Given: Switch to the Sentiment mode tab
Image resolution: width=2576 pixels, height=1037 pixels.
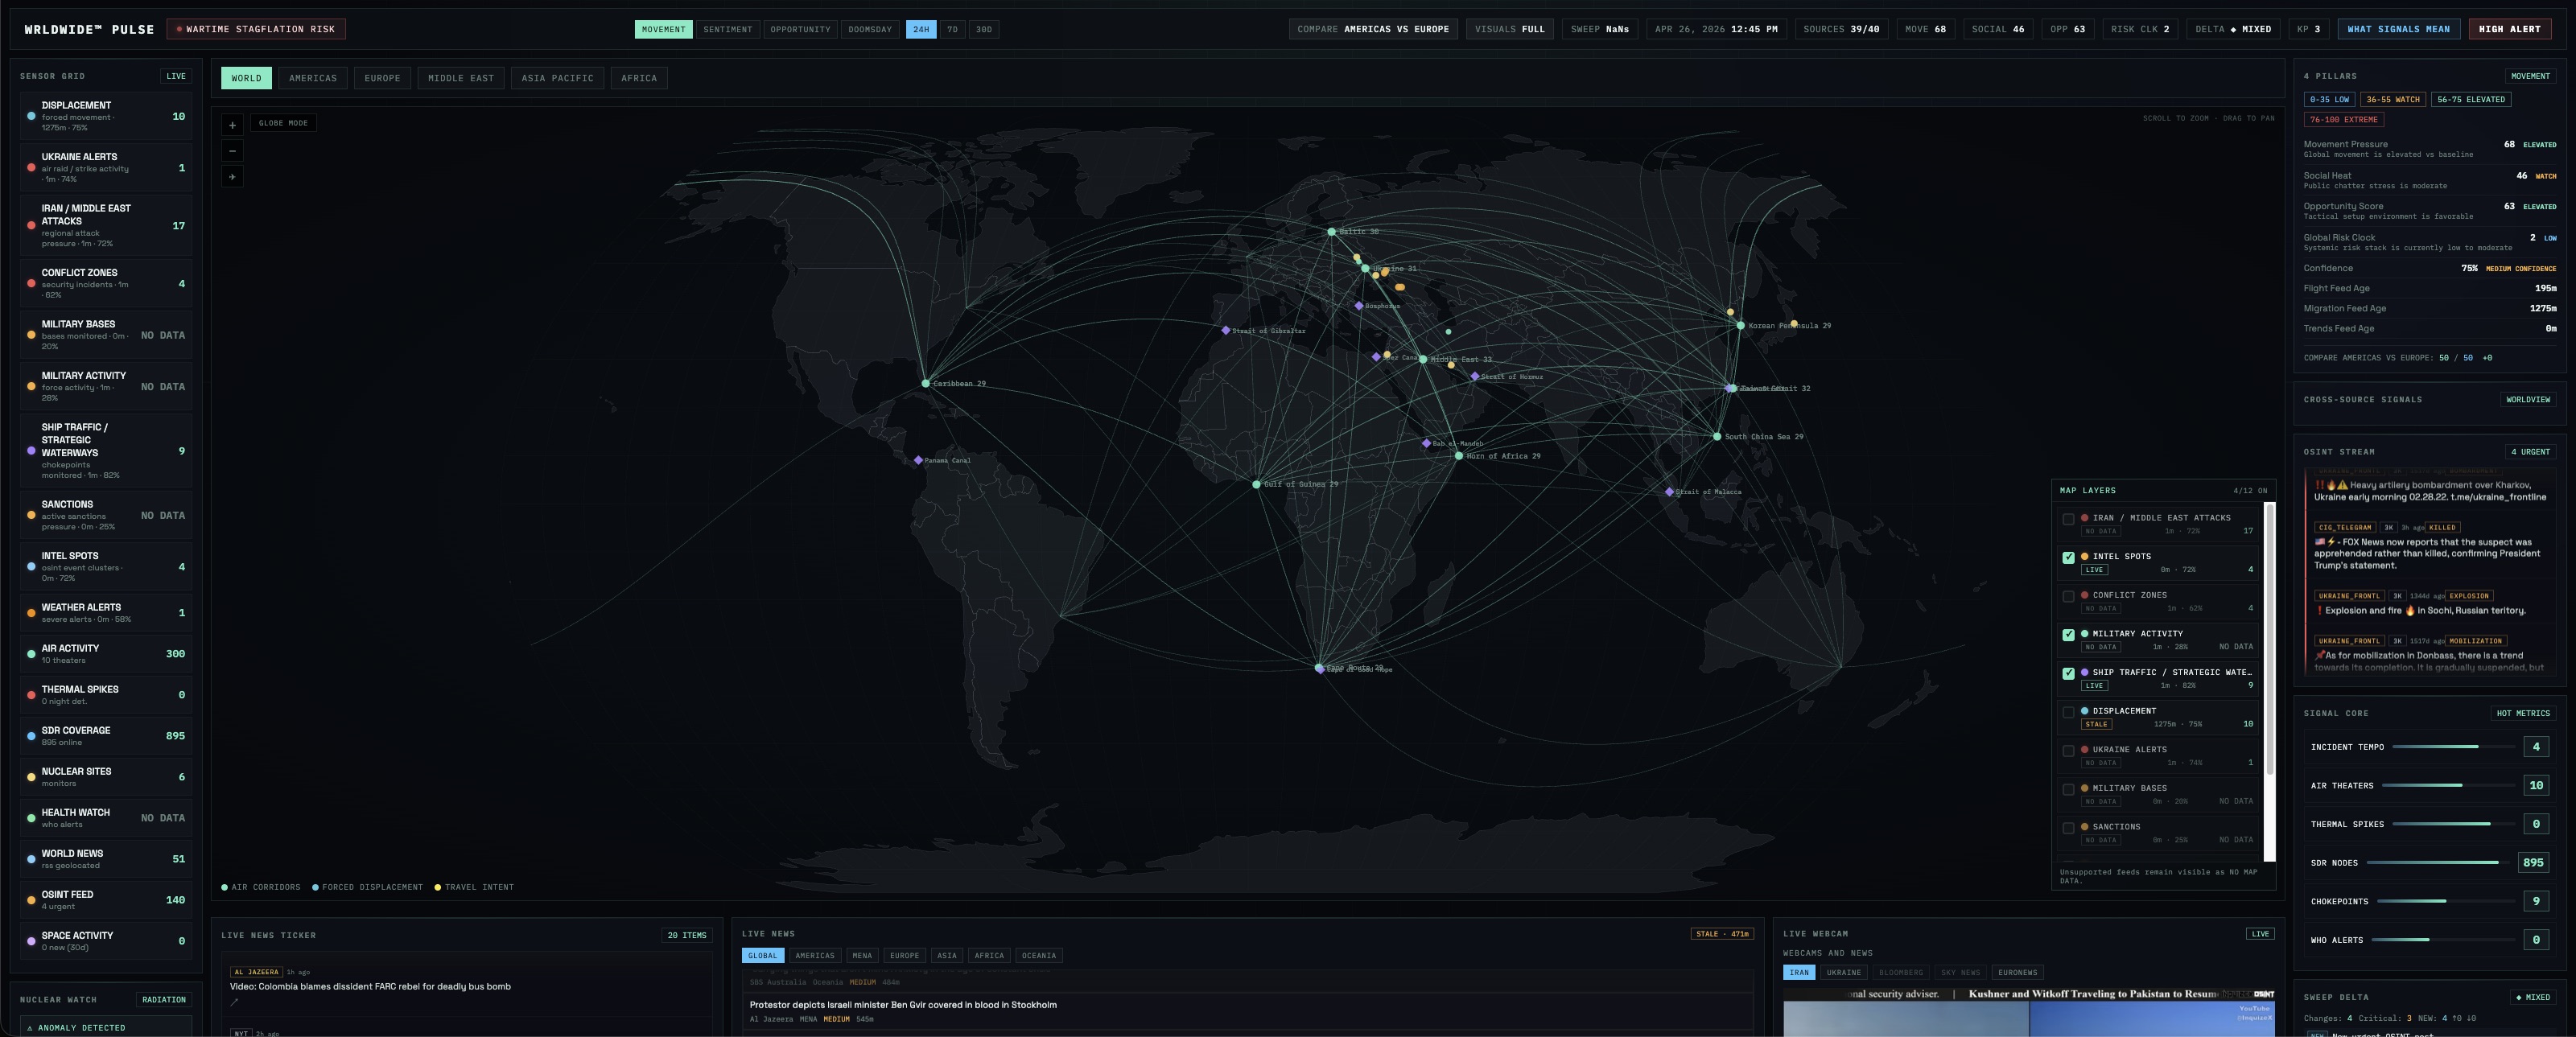Looking at the screenshot, I should click(727, 29).
